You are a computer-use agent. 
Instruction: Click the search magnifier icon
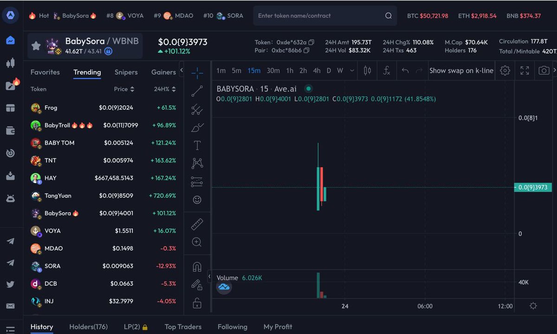[389, 16]
